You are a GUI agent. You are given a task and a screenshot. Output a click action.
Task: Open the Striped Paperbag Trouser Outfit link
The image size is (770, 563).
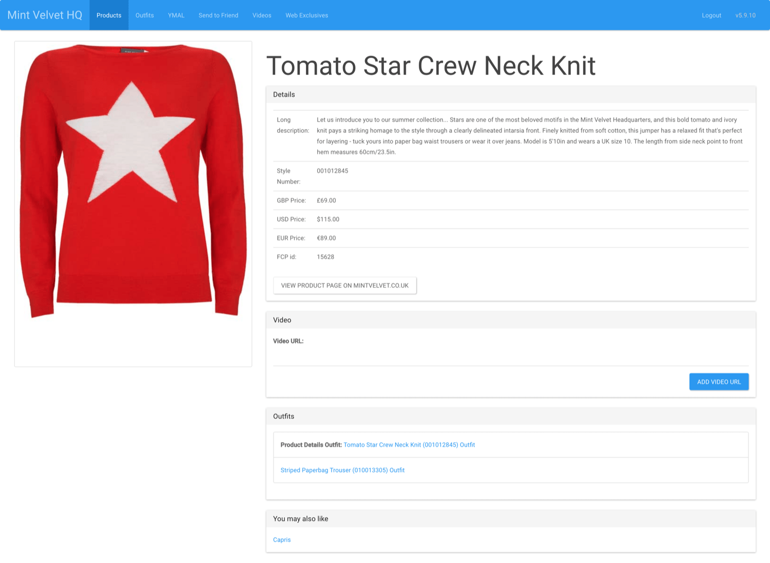click(x=342, y=470)
